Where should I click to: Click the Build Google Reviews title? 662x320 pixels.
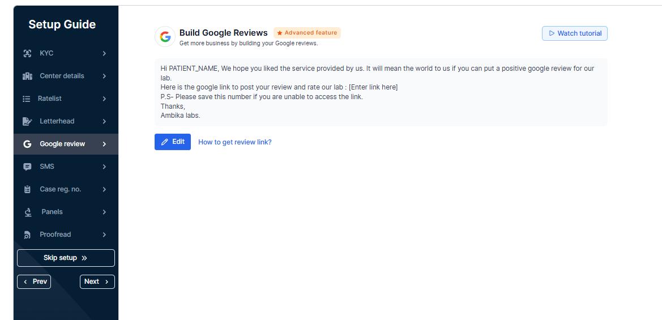pos(223,32)
